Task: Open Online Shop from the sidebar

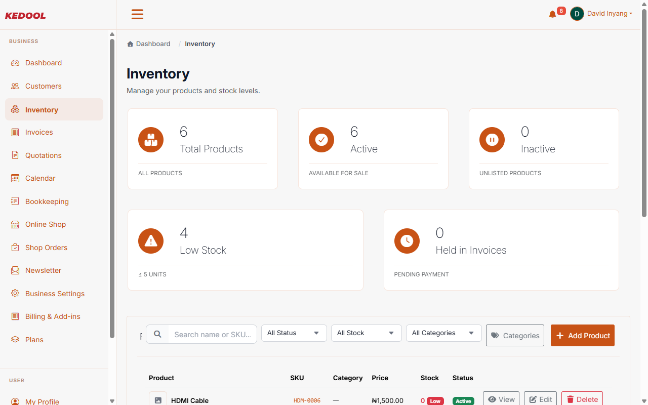Action: 54,224
